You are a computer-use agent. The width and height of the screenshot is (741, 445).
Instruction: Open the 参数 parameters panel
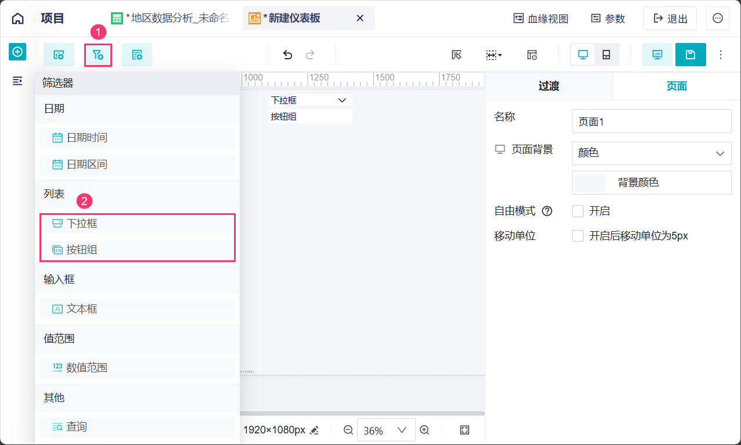click(x=608, y=19)
